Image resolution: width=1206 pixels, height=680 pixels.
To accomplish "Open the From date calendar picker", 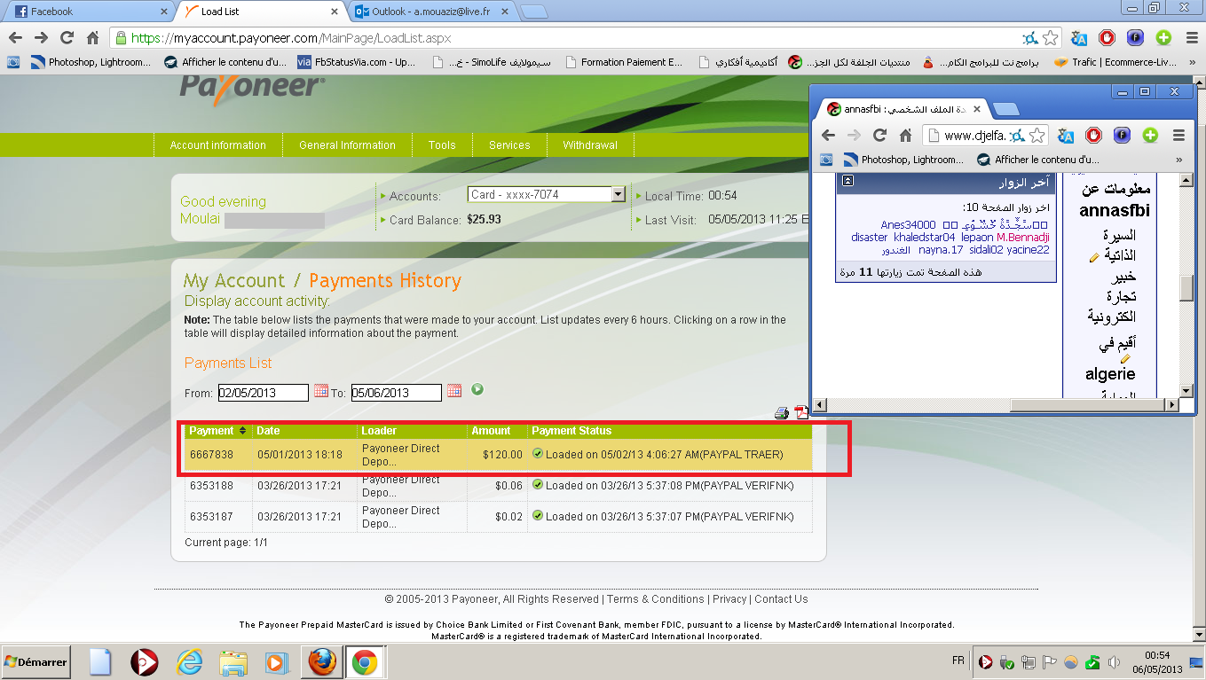I will [x=321, y=390].
